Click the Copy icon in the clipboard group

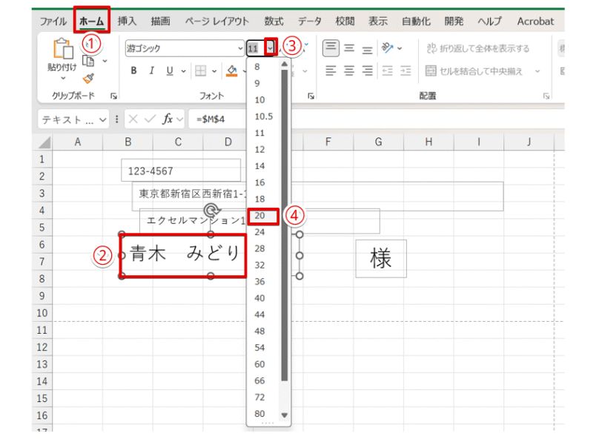click(x=89, y=62)
